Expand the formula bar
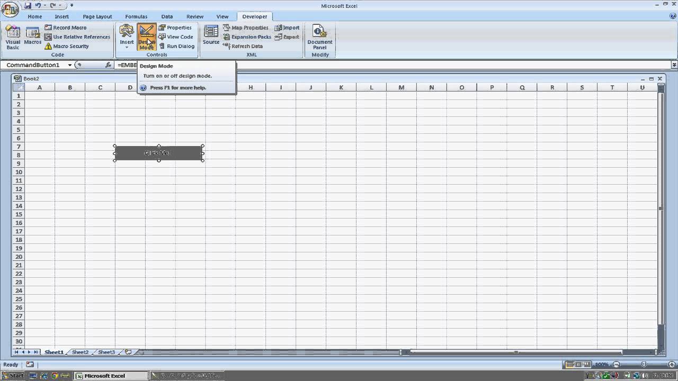Screen dimensions: 678x381 coord(674,65)
